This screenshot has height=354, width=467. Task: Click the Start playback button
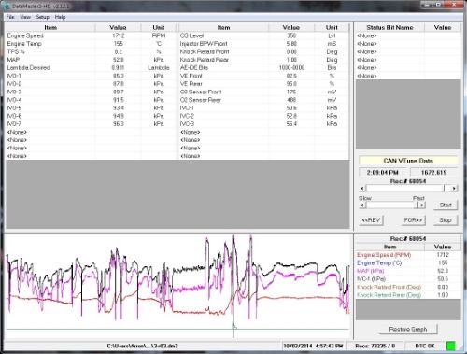coord(446,205)
